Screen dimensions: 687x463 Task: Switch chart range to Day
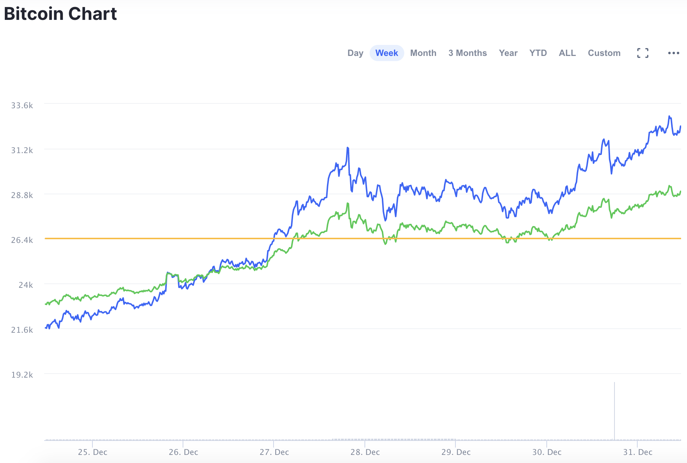(x=355, y=53)
